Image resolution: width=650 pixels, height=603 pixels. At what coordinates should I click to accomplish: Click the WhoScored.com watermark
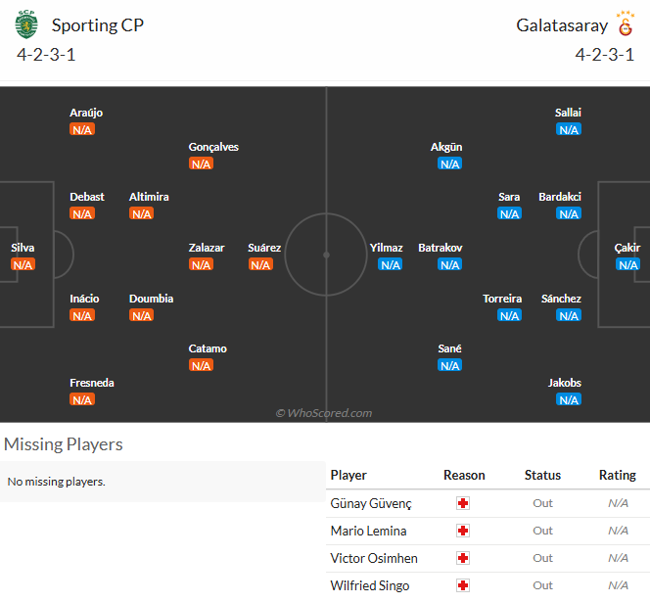click(x=324, y=413)
